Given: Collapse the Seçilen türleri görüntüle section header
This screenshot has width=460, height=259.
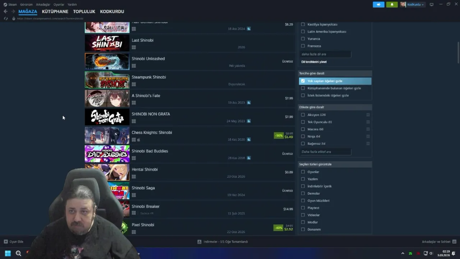Looking at the screenshot, I should click(335, 164).
